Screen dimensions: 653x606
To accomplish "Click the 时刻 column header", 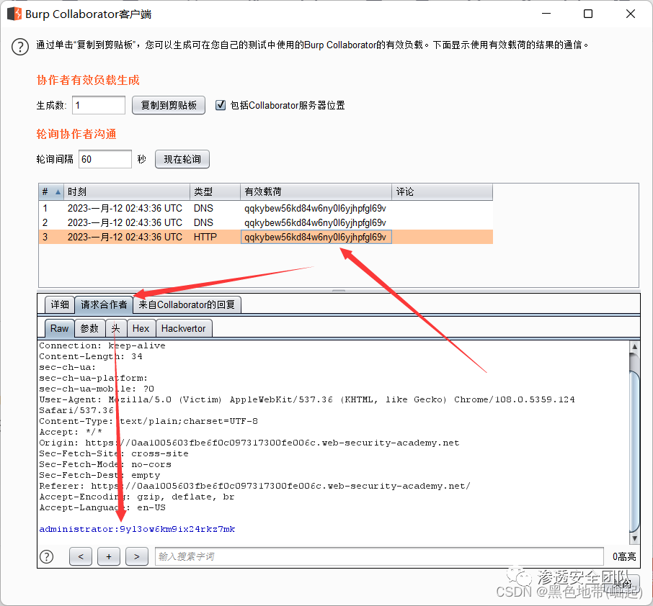I will click(127, 191).
